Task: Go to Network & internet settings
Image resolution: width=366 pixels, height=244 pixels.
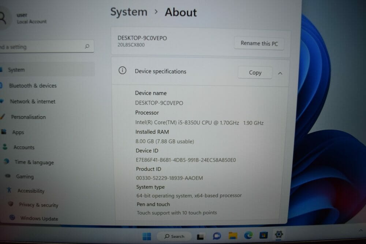Action: 33,101
